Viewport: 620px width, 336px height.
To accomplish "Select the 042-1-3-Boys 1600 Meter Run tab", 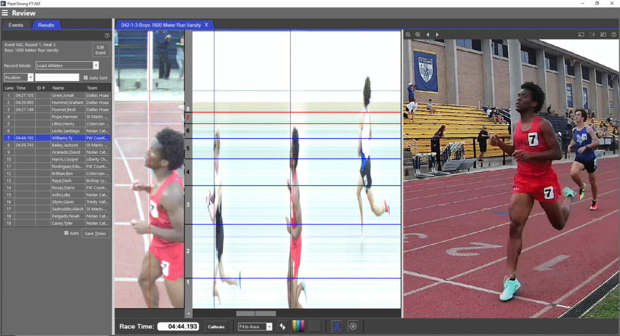I will (161, 25).
